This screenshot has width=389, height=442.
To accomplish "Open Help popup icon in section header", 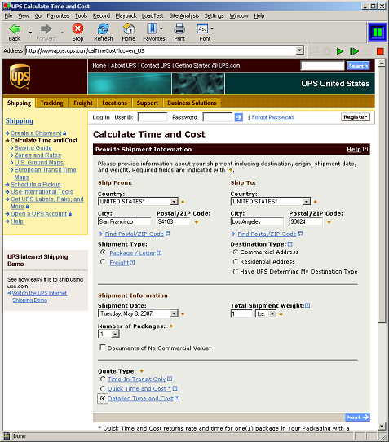I will pyautogui.click(x=365, y=149).
